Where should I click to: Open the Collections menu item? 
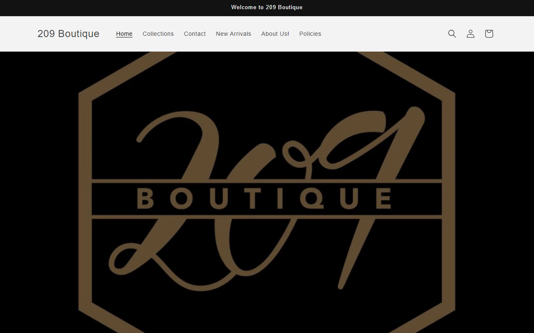pyautogui.click(x=158, y=34)
